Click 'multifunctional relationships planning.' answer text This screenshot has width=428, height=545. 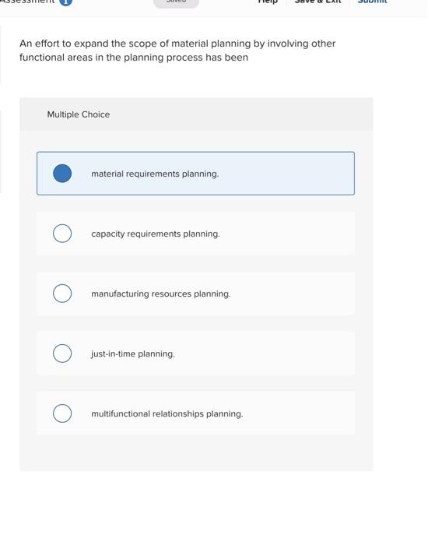point(167,413)
